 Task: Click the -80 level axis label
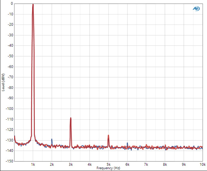click(x=10, y=88)
